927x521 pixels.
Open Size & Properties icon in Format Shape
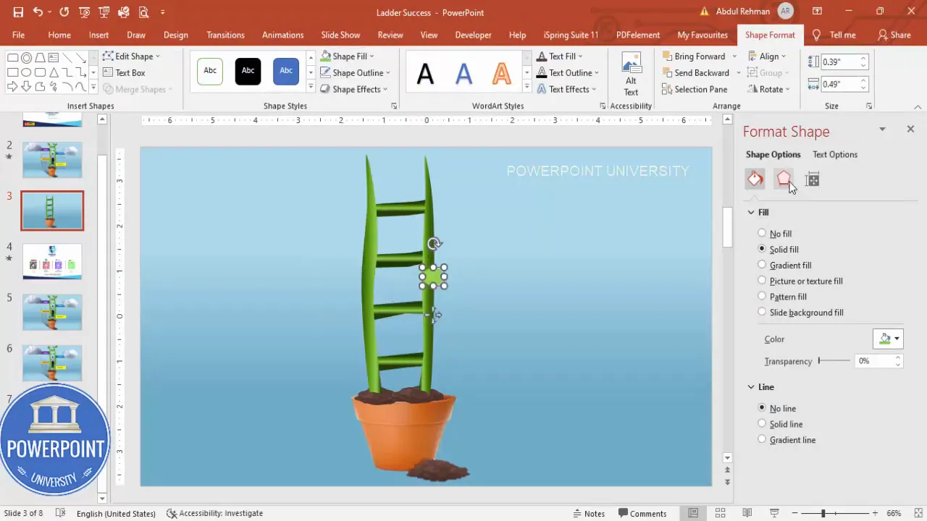[812, 179]
